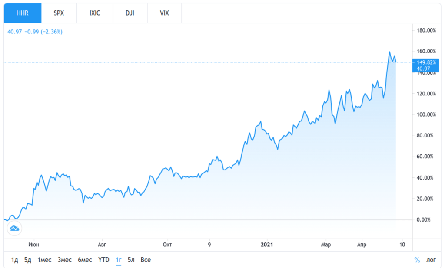Select the 1мес time range
The image size is (445, 268).
tap(44, 260)
